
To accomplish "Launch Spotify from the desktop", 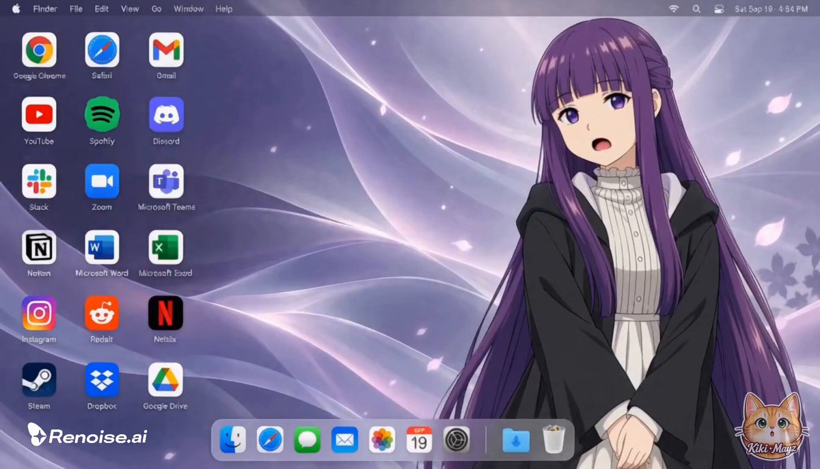I will pos(102,114).
